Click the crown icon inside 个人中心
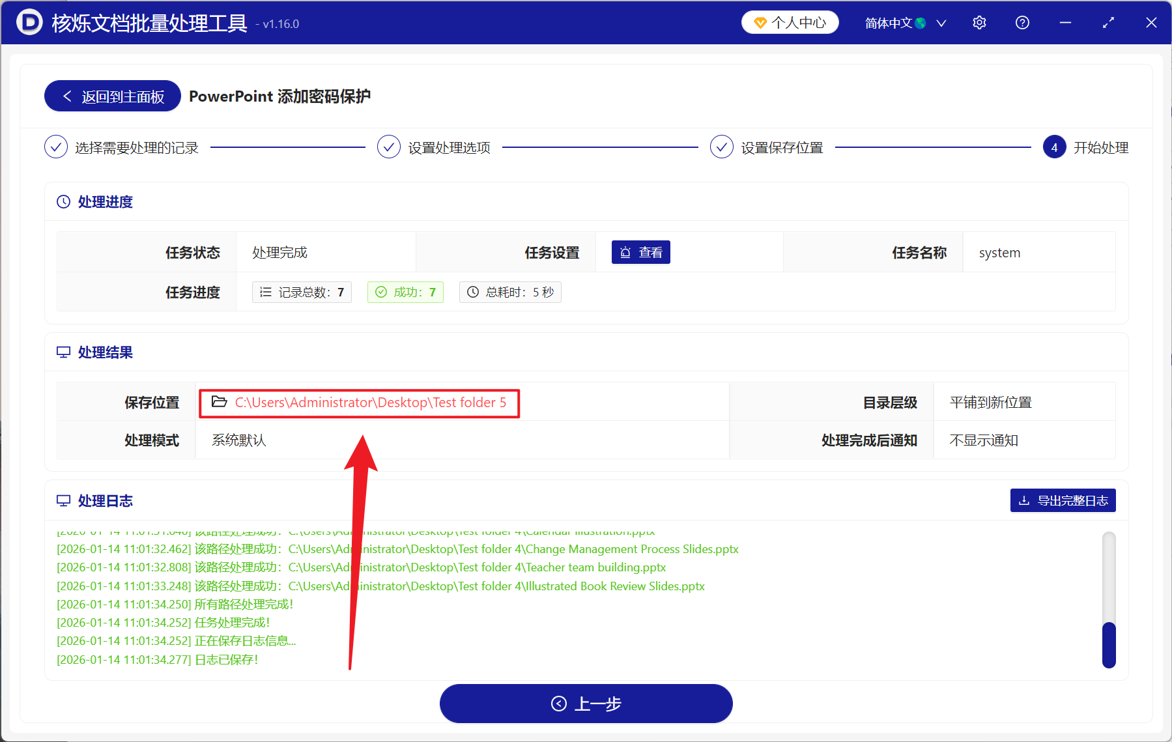 (x=760, y=22)
